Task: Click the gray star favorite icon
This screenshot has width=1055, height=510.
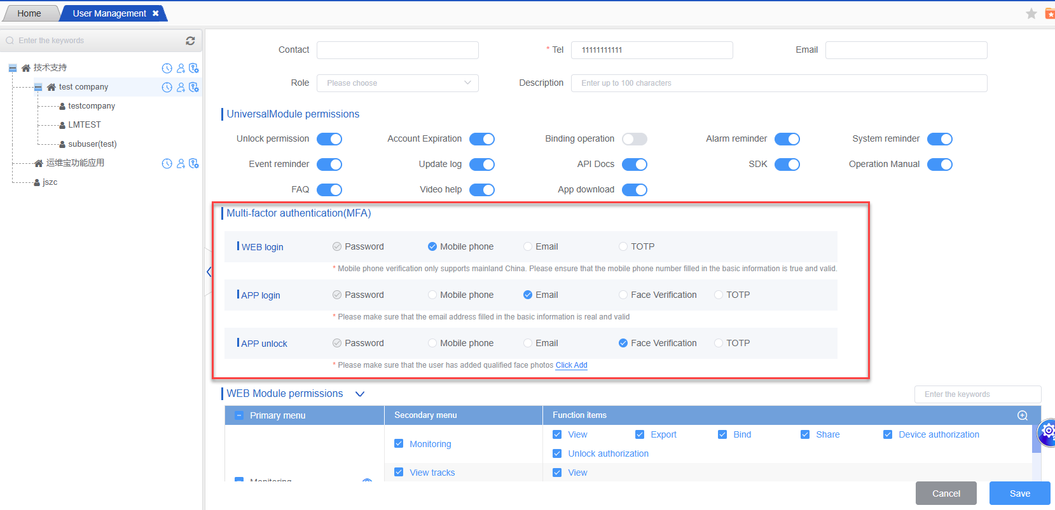Action: click(1031, 13)
